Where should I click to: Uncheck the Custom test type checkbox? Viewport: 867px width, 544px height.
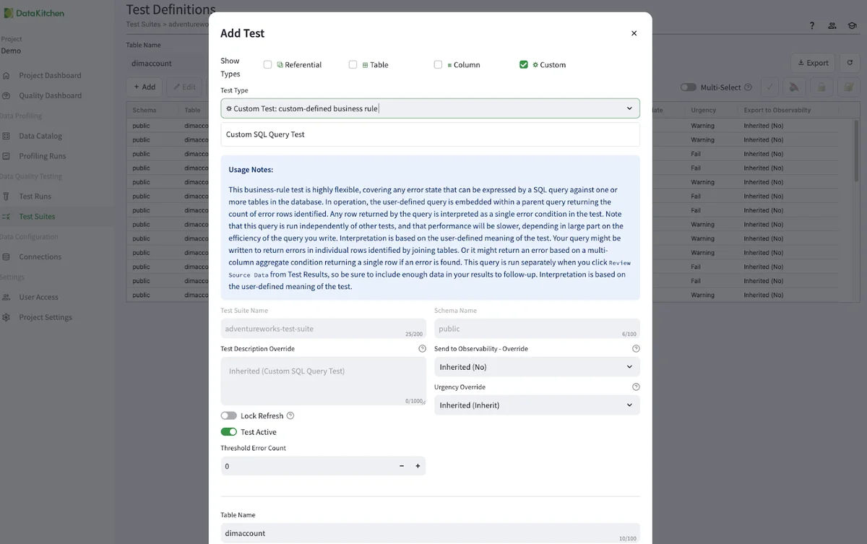click(x=524, y=65)
